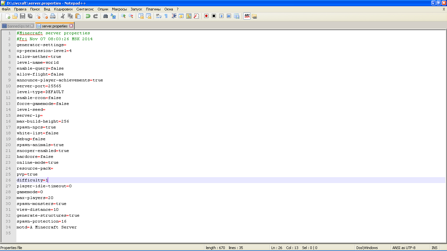The height and width of the screenshot is (251, 447).
Task: Click the Save file toolbar icon
Action: [x=23, y=16]
